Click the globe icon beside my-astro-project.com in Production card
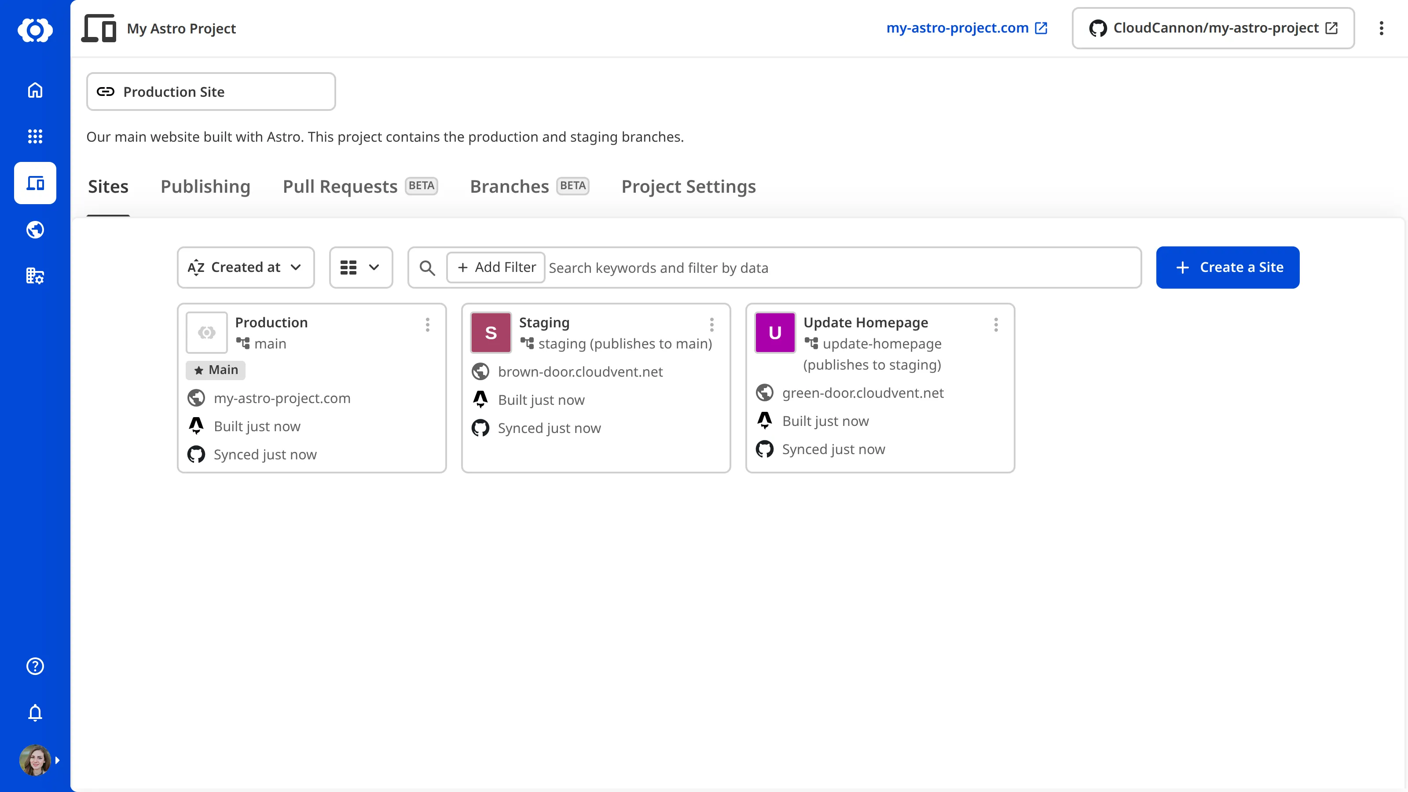The image size is (1408, 792). click(x=196, y=398)
